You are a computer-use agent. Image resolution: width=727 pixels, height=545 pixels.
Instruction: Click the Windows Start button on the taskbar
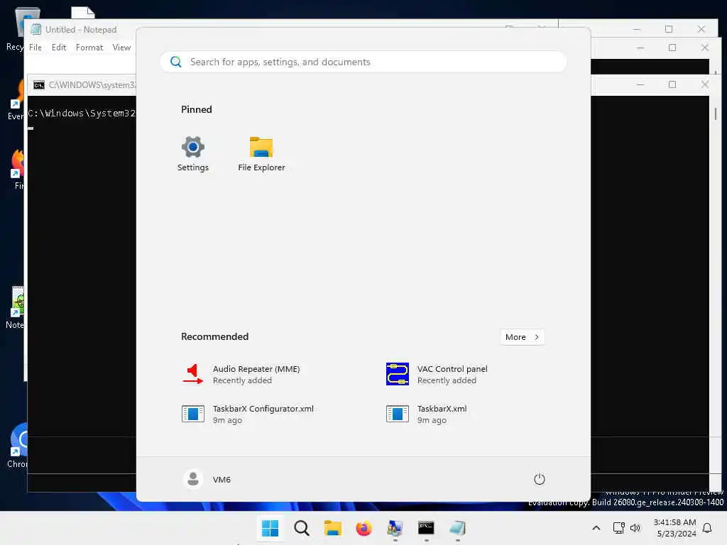[270, 528]
